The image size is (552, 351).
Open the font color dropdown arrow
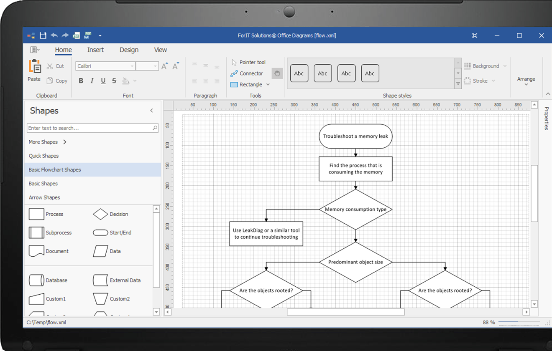coord(135,81)
